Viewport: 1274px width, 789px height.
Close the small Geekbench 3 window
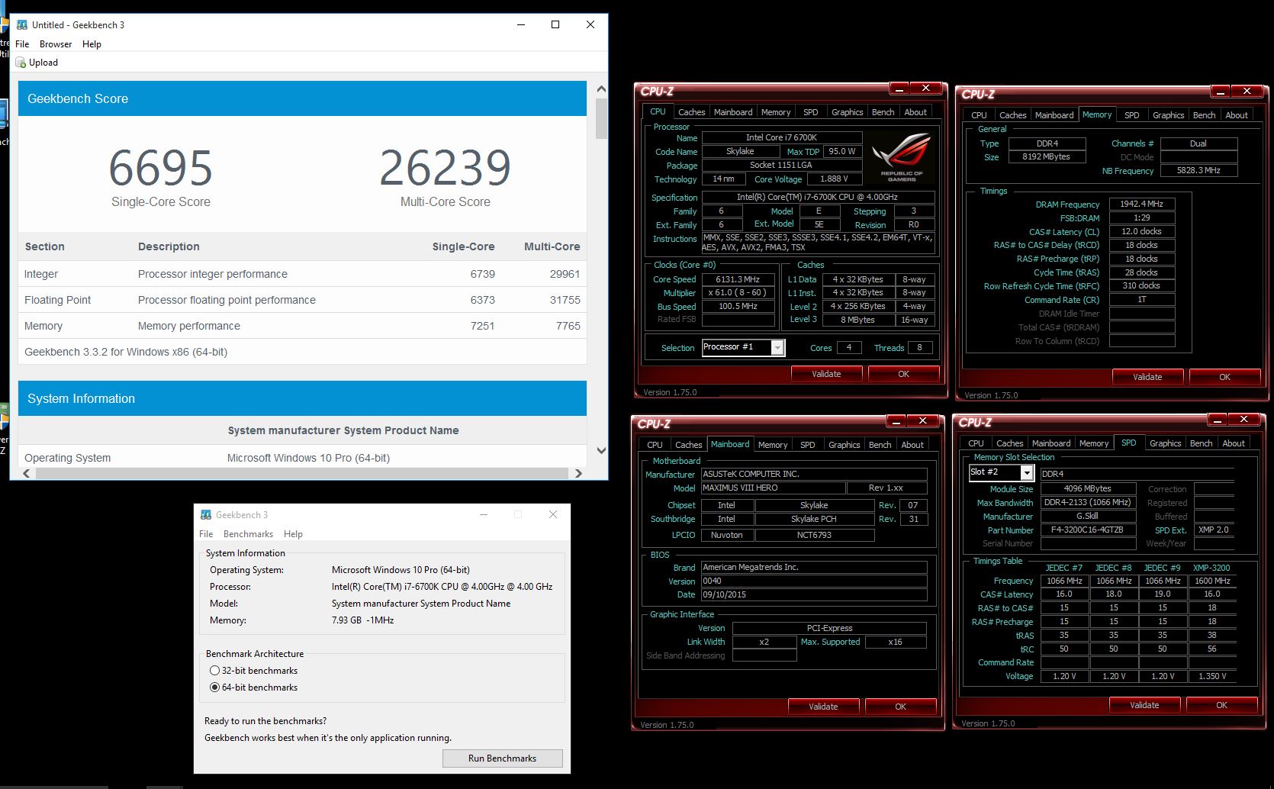point(553,515)
